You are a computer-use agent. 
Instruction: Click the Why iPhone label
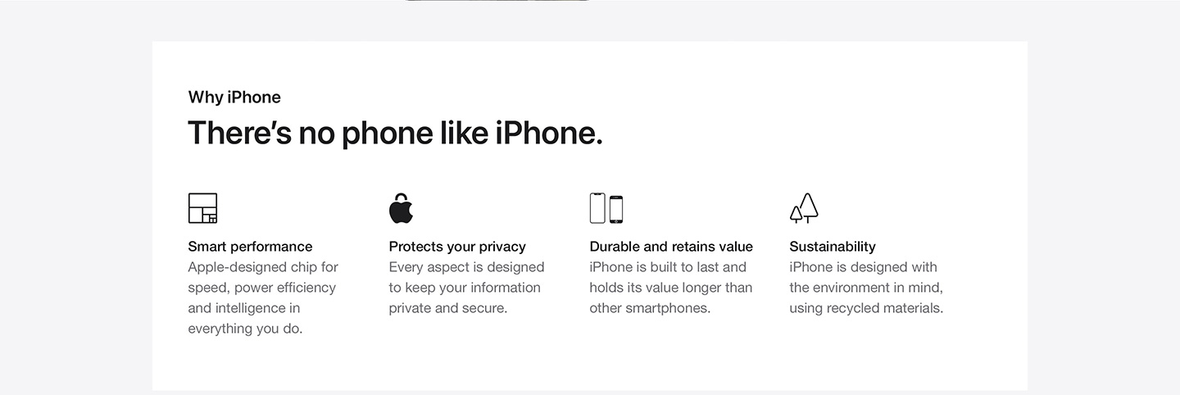pyautogui.click(x=234, y=98)
